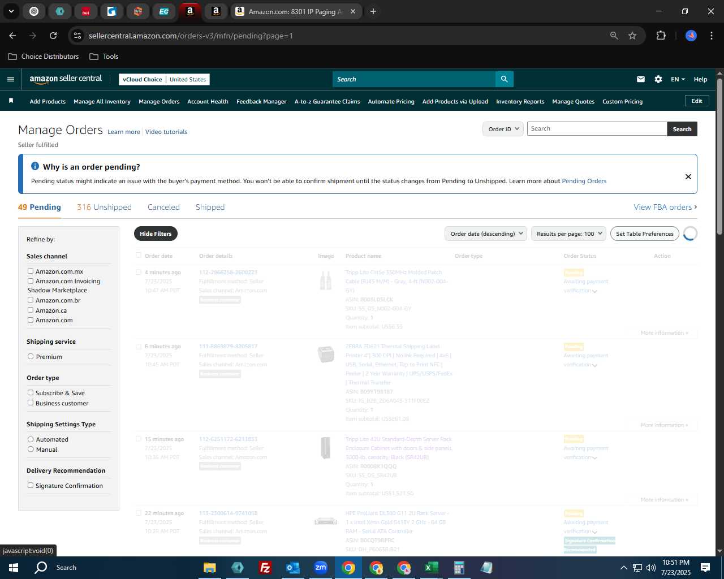
Task: Check the Amazon.com.br filter
Action: pyautogui.click(x=31, y=300)
